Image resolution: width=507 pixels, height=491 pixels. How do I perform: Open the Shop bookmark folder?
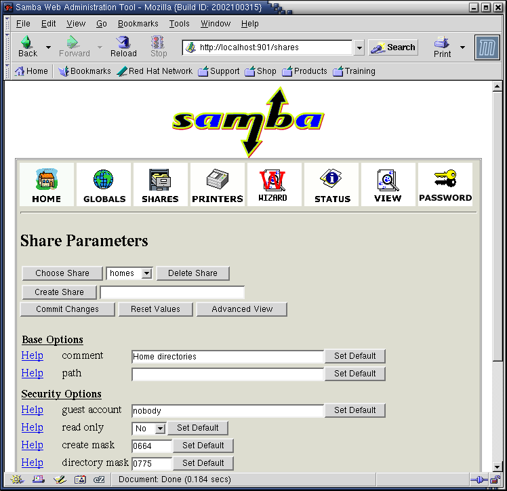point(260,71)
